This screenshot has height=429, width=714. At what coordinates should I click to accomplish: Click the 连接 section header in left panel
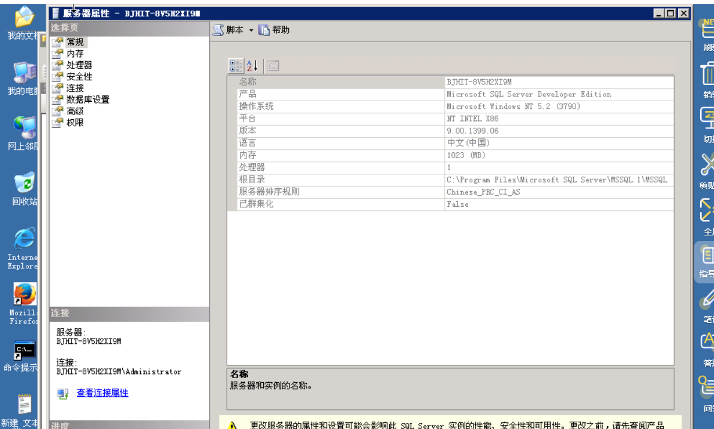(129, 313)
